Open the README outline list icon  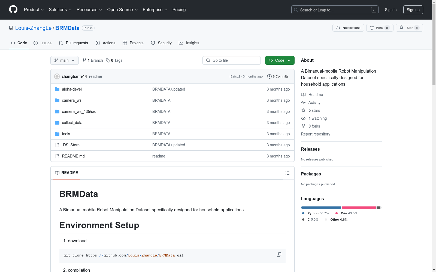coord(287,173)
